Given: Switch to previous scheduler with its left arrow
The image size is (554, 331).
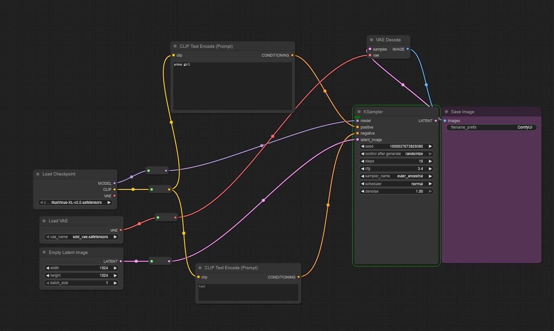Looking at the screenshot, I should 362,184.
